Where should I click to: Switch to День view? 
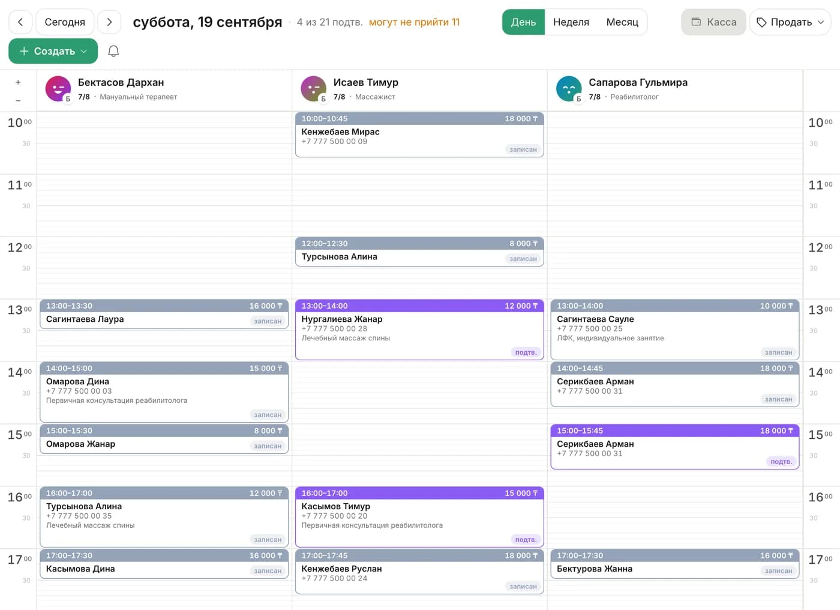(x=523, y=22)
